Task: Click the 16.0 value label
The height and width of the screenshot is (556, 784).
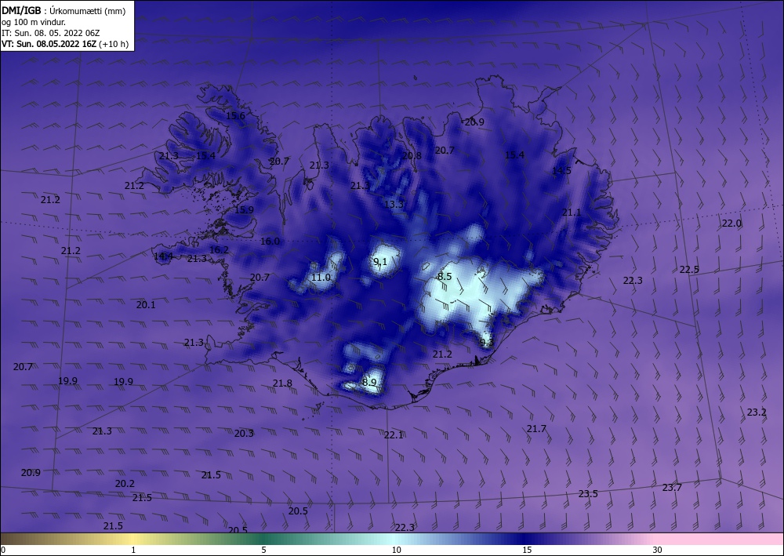Action: (270, 242)
